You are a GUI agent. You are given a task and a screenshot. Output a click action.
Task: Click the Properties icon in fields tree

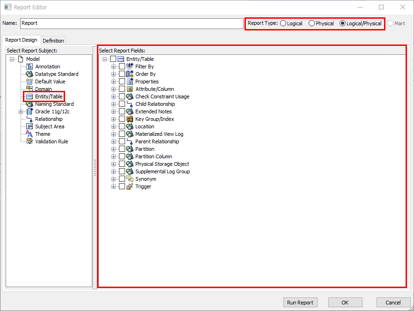point(130,81)
